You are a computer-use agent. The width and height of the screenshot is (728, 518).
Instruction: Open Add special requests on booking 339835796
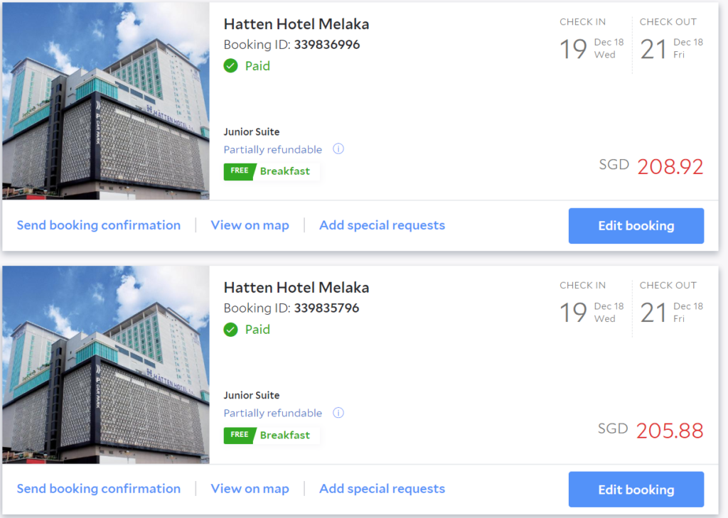coord(382,488)
